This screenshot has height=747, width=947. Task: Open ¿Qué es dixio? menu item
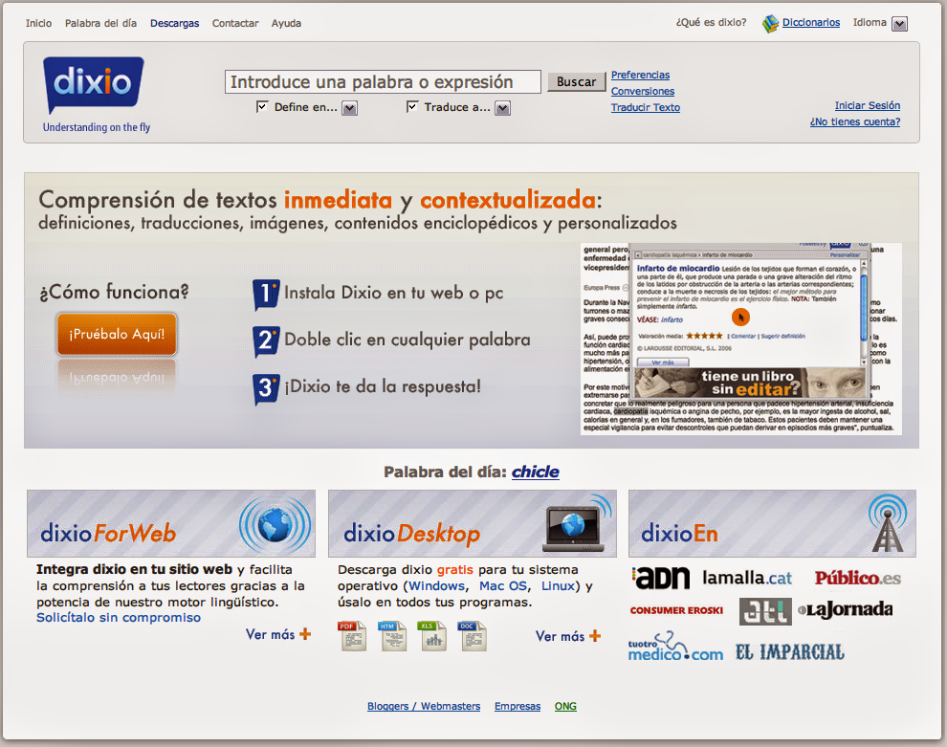(x=711, y=22)
